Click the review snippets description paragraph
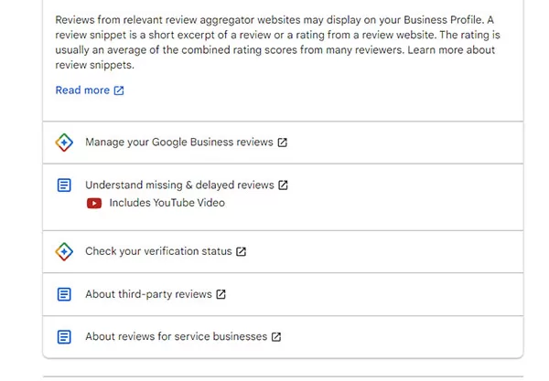The image size is (549, 381). [x=277, y=42]
